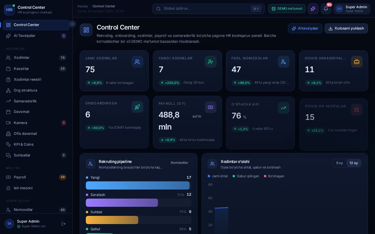
Task: Go to Xodimlar in the sidebar
Action: pyautogui.click(x=36, y=58)
